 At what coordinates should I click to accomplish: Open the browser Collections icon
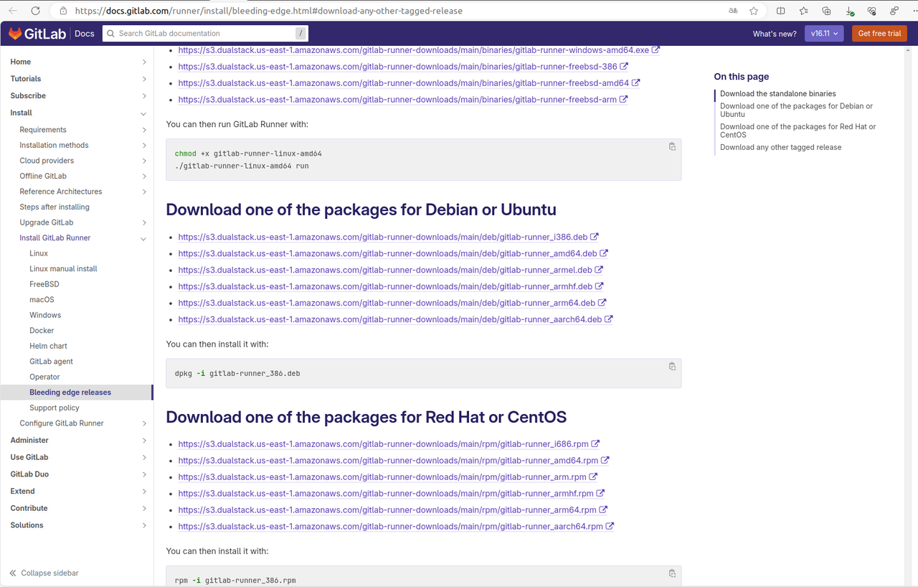[x=826, y=11]
